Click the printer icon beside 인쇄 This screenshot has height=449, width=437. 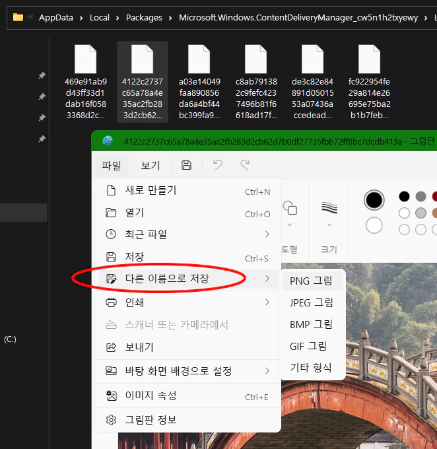111,302
